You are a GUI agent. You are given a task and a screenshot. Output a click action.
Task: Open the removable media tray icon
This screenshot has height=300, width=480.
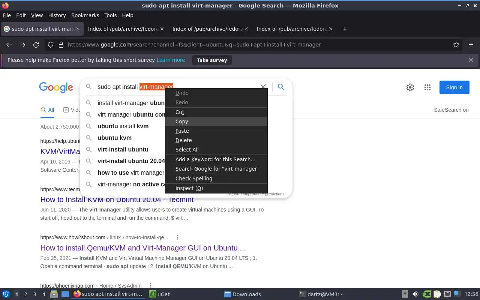[405, 294]
